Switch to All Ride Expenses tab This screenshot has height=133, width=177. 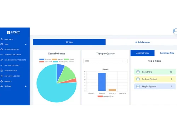click(143, 42)
